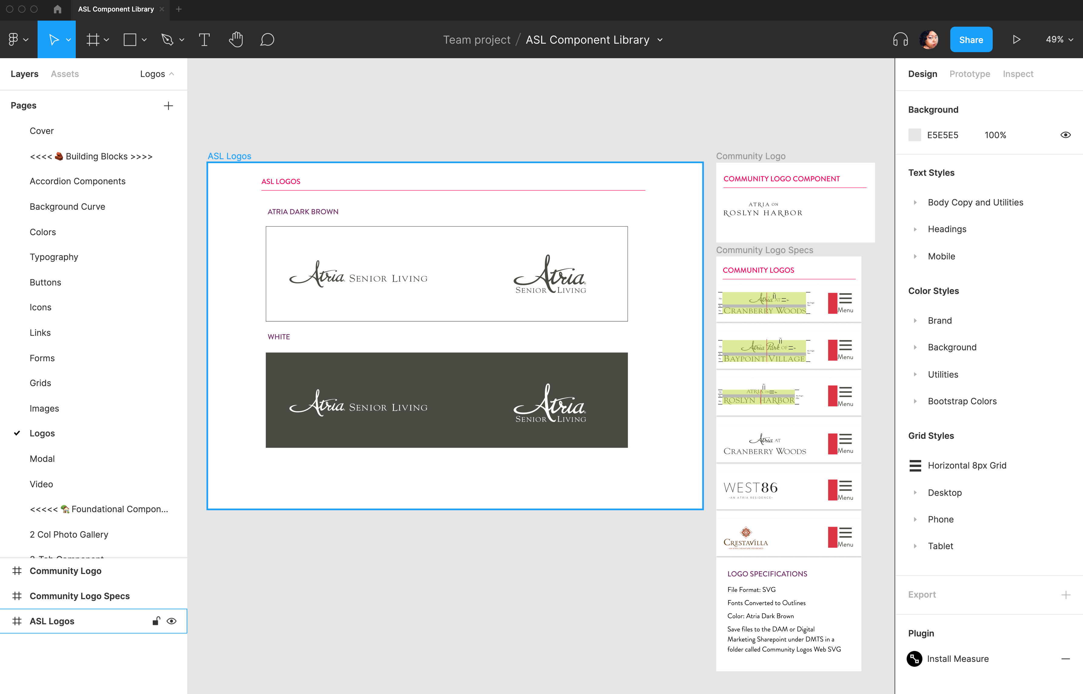Open the 49% zoom dropdown

point(1059,40)
